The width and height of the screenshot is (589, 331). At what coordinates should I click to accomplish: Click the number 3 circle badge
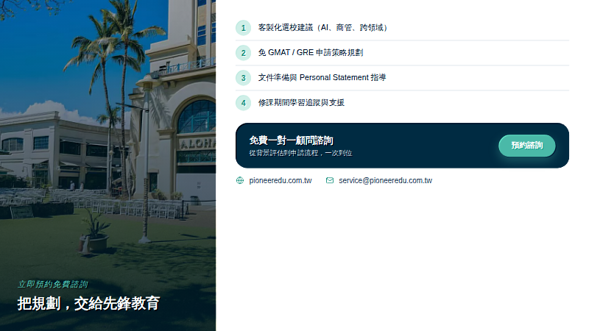tap(244, 78)
